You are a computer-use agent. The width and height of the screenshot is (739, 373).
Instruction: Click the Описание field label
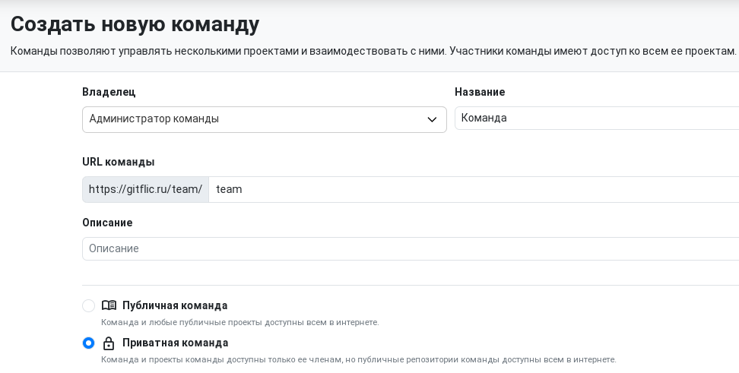107,223
